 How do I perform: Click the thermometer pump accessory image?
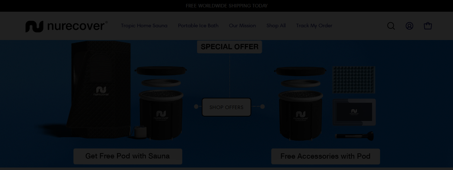click(x=354, y=136)
